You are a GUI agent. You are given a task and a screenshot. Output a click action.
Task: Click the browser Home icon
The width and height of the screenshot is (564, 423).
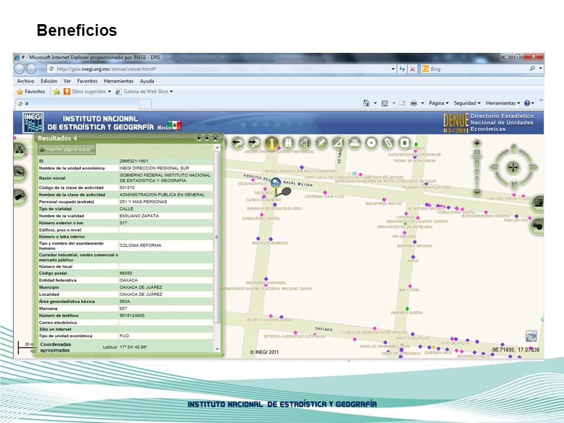pyautogui.click(x=366, y=103)
